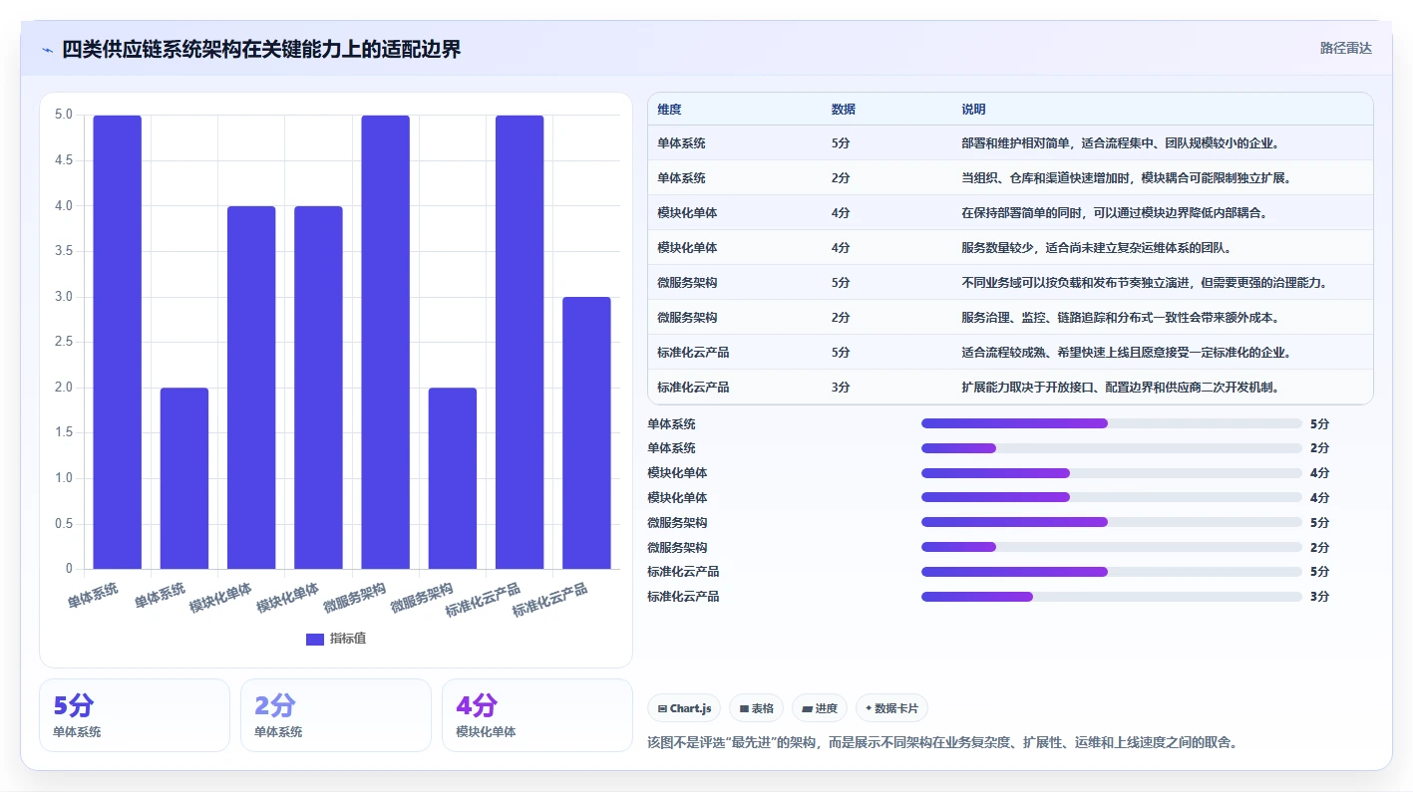
Task: Select the 进度 tag pill
Action: point(820,708)
